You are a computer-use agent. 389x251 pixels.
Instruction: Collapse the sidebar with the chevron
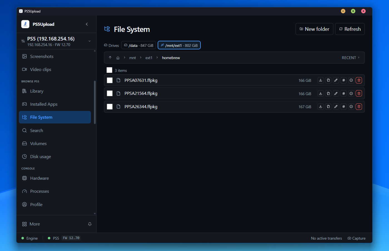coord(87,24)
